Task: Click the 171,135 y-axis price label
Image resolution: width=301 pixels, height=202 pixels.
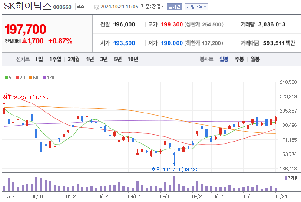Action: 288,140
